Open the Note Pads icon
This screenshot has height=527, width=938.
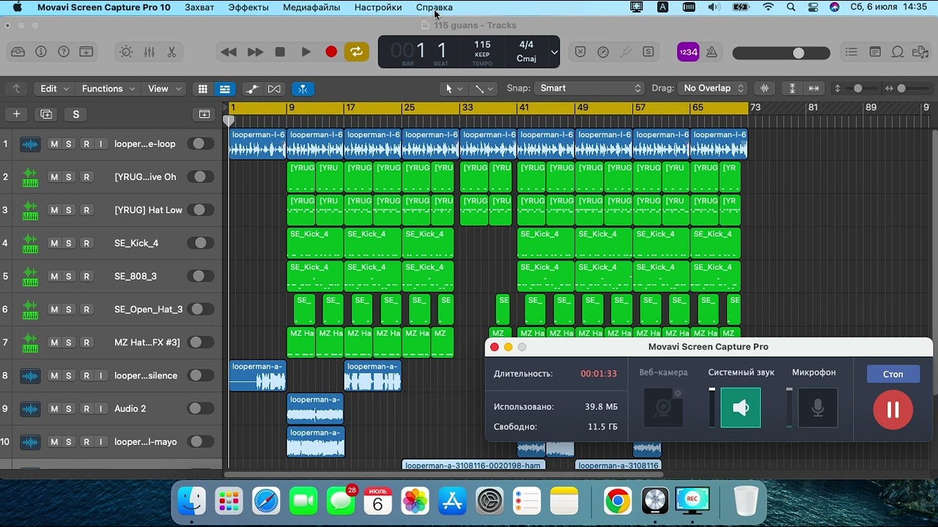(x=875, y=52)
